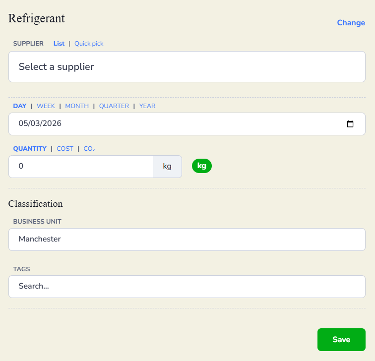Select the WEEK period tab
This screenshot has height=361, width=375.
(46, 106)
